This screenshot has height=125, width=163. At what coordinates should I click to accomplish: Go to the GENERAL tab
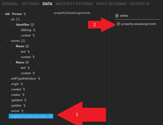(10, 4)
